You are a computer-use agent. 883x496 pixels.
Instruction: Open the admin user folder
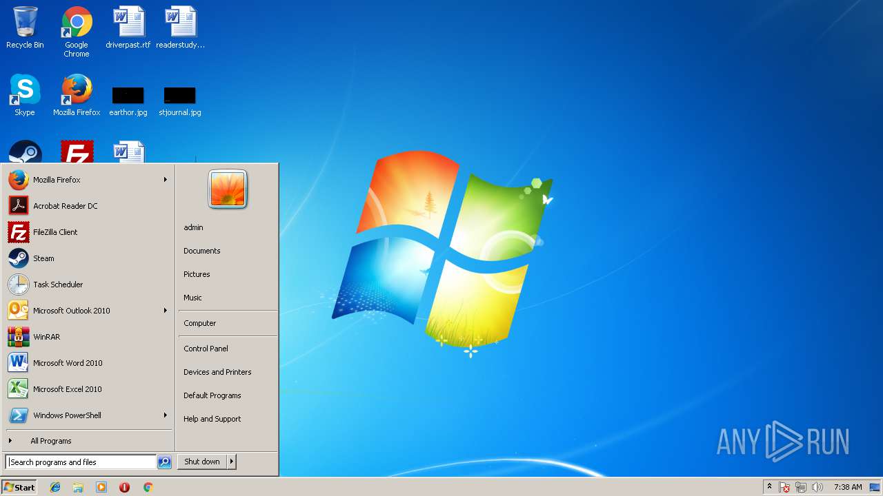[x=228, y=227]
